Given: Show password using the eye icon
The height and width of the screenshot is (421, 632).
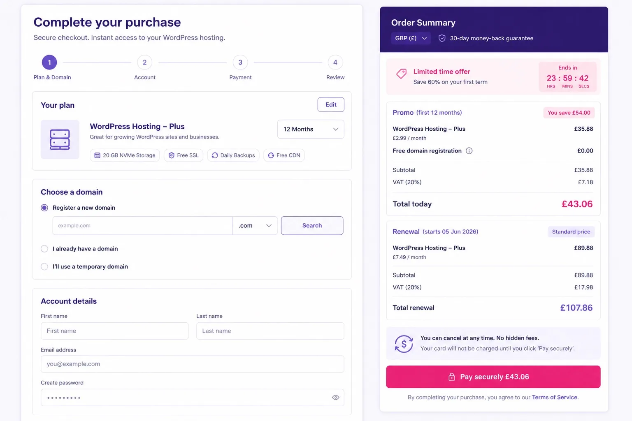Looking at the screenshot, I should click(x=336, y=398).
